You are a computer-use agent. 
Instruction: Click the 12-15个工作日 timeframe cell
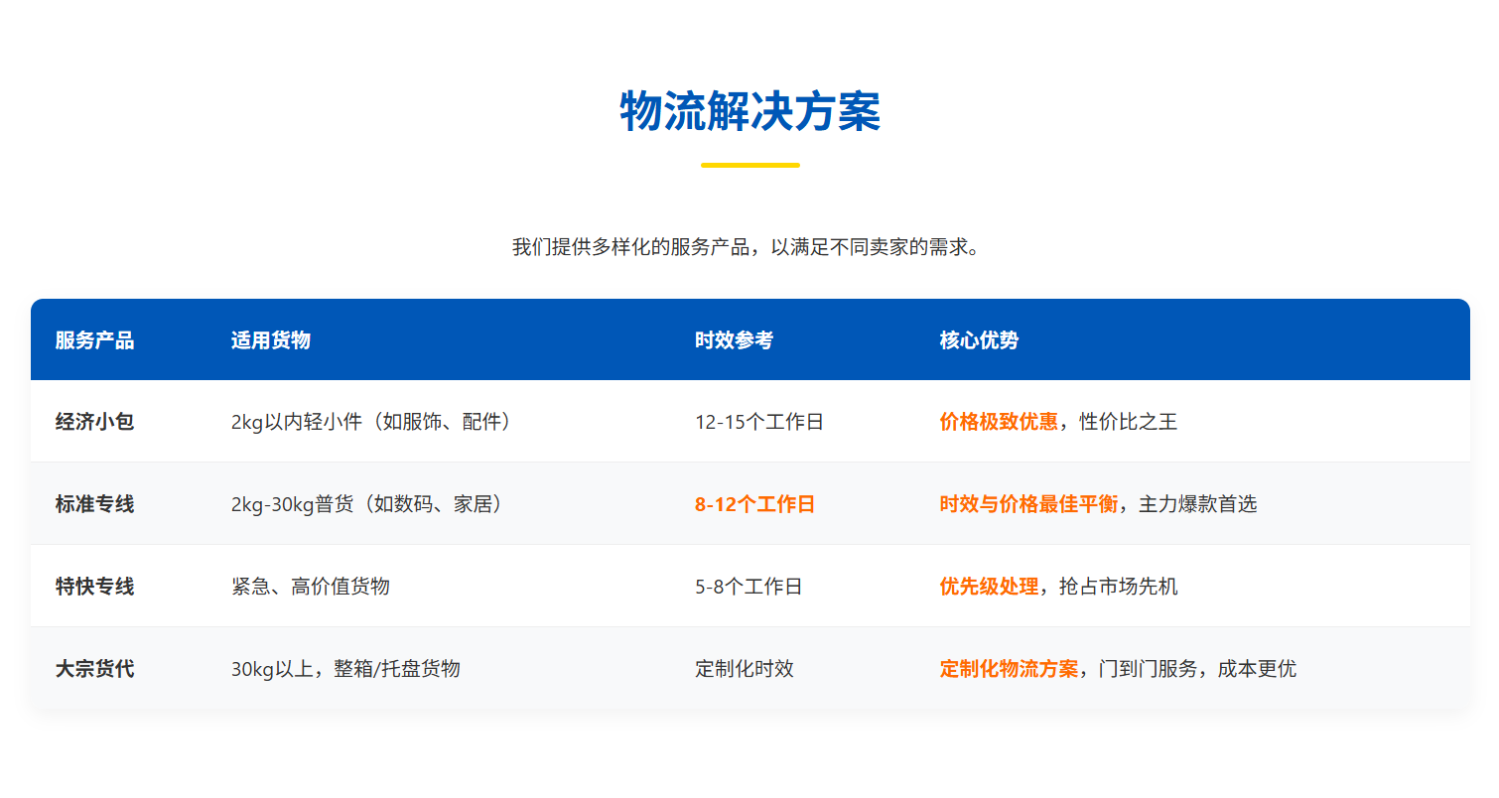coord(758,422)
